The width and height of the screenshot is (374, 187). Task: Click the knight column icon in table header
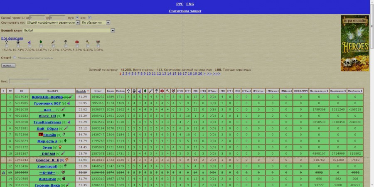(x=128, y=91)
